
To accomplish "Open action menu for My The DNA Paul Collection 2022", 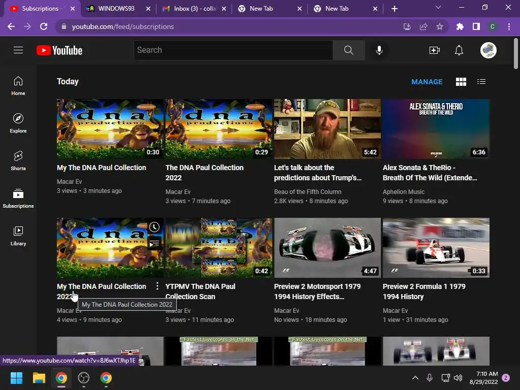I will click(157, 286).
